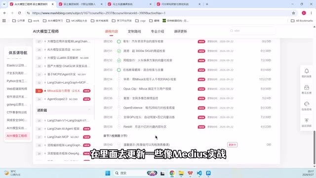Open Chrome from the taskbar
The width and height of the screenshot is (316, 178).
pos(172,173)
